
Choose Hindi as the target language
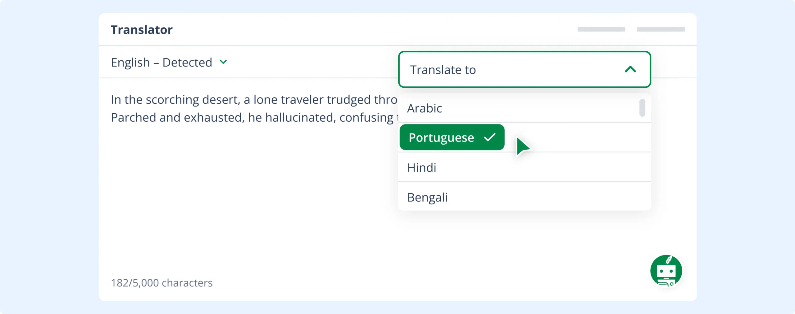(x=422, y=168)
